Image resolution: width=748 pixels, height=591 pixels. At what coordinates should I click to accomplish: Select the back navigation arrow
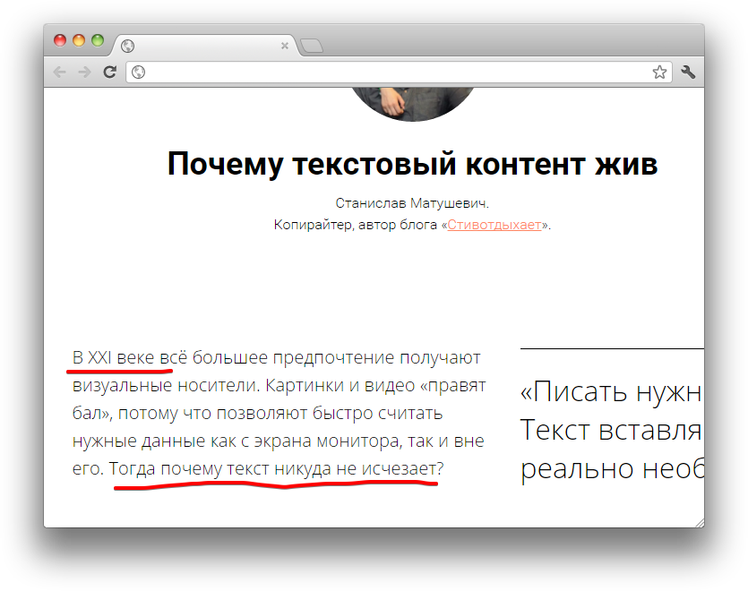pos(59,72)
